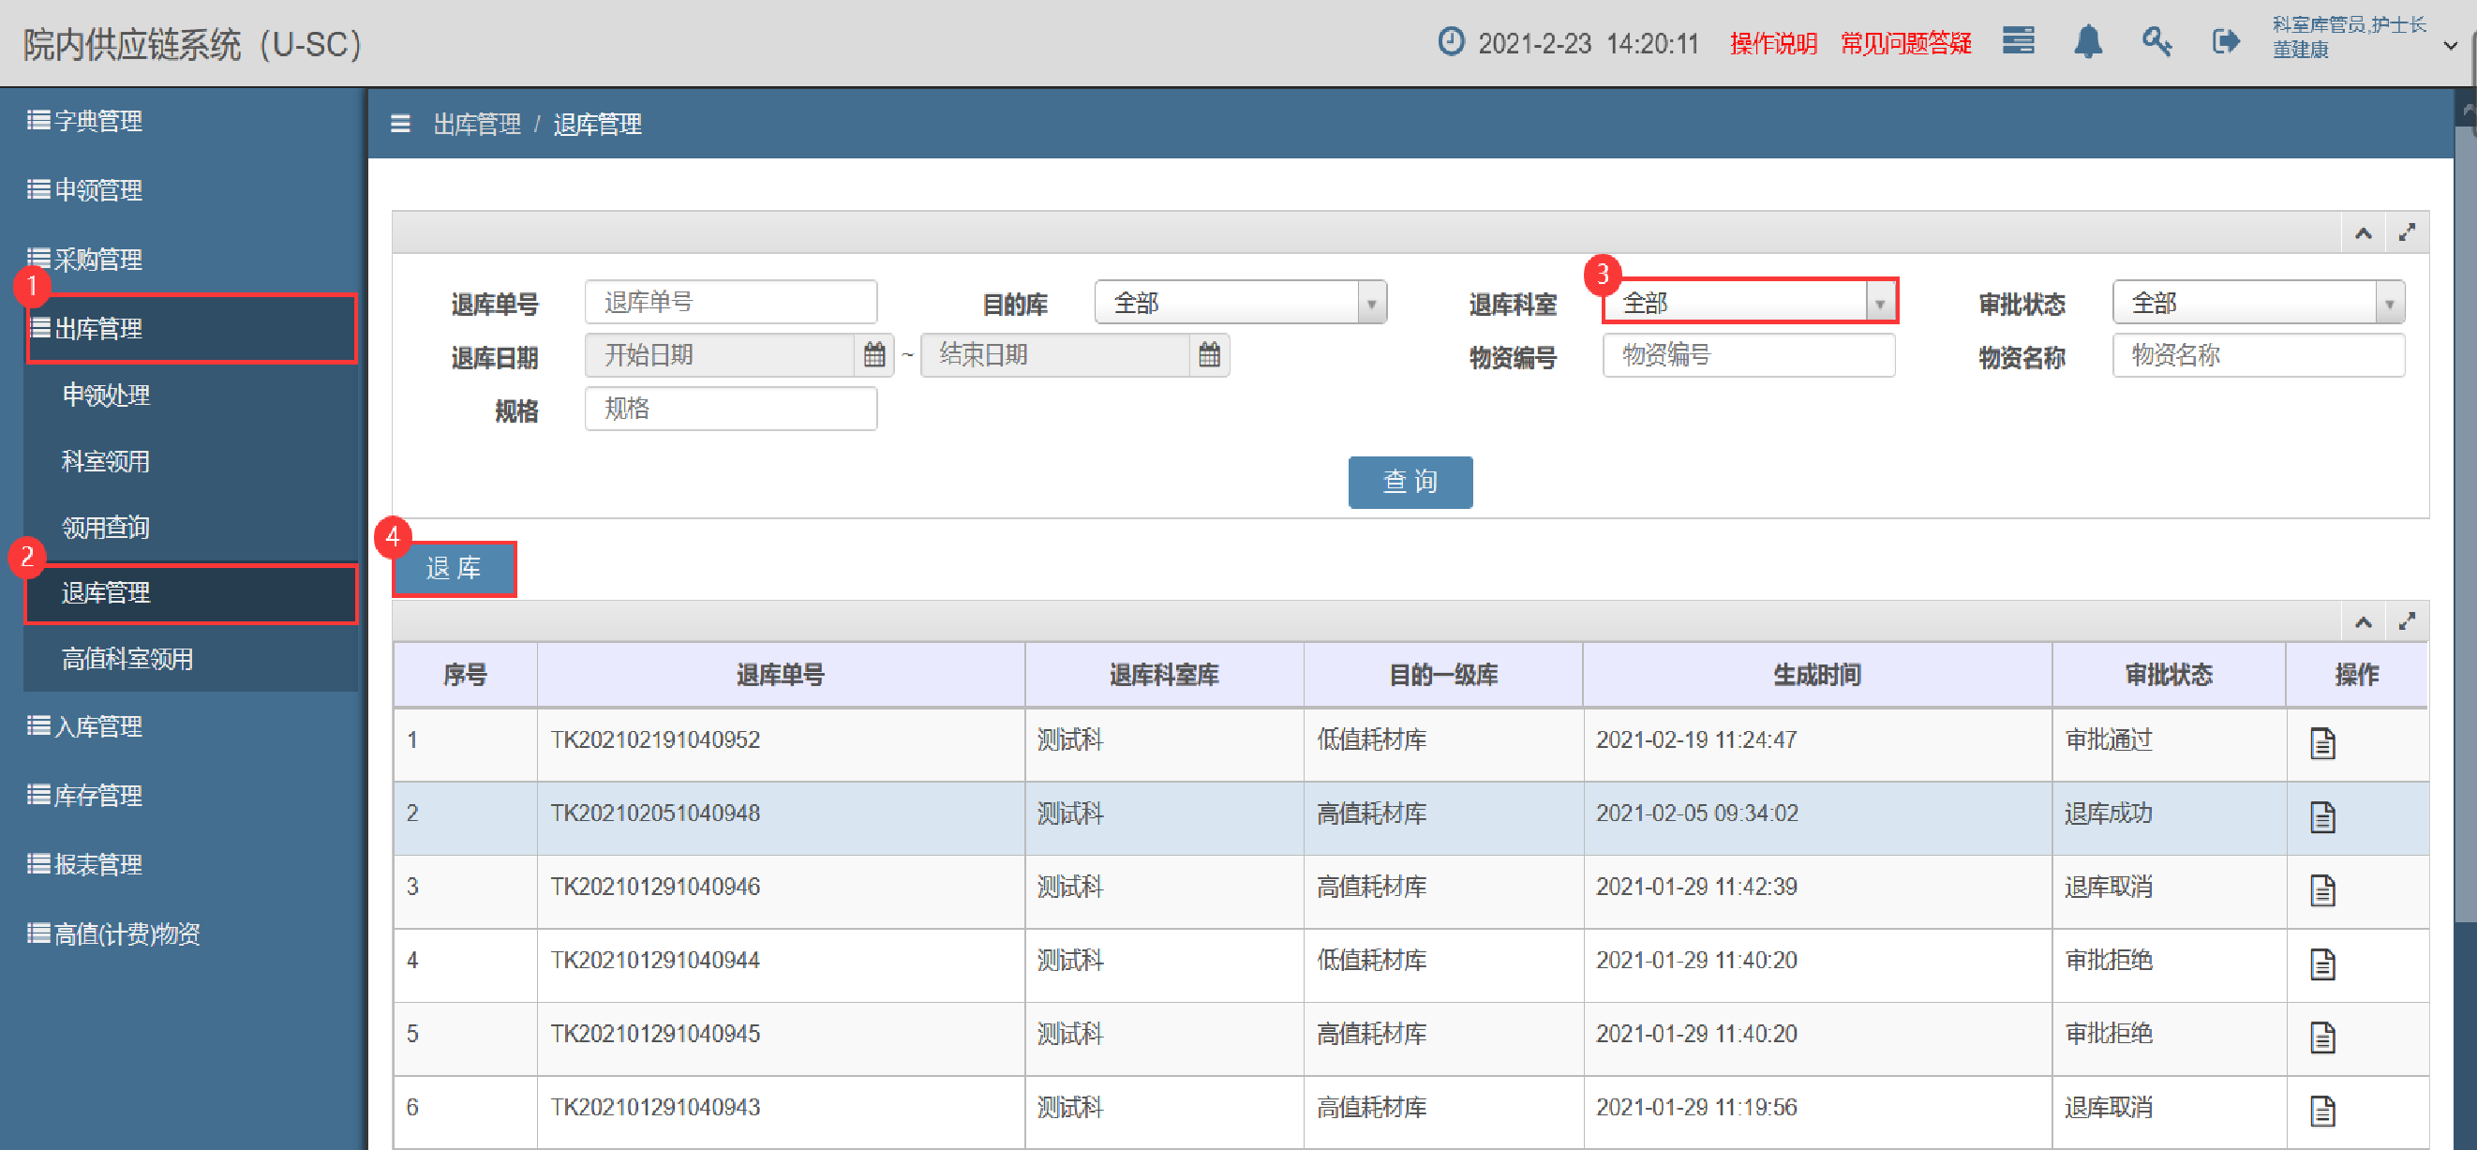Click 出库管理 in the breadcrumb

(x=477, y=124)
